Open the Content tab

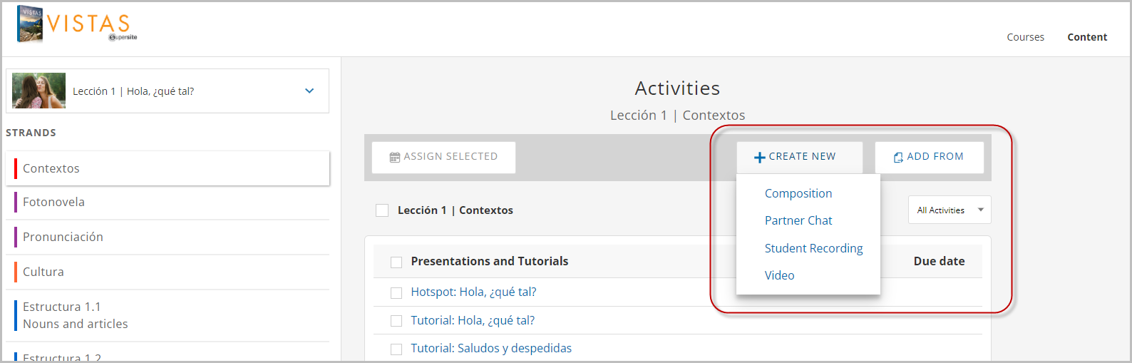[1087, 37]
